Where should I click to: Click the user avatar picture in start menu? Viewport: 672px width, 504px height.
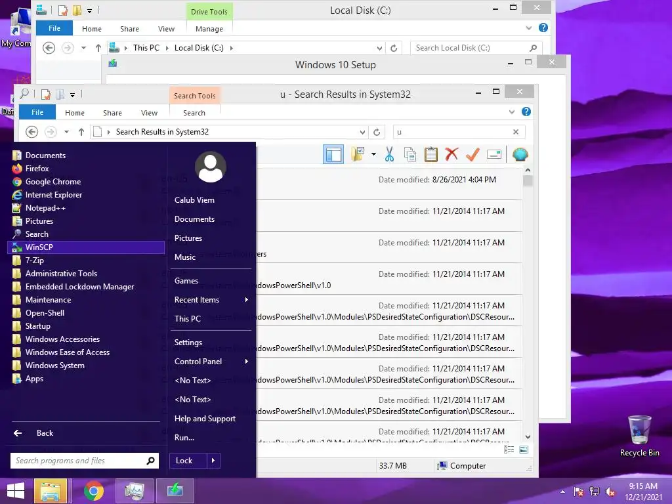tap(211, 167)
